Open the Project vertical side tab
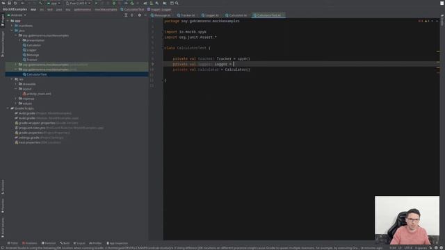The width and height of the screenshot is (445, 250). (3, 20)
